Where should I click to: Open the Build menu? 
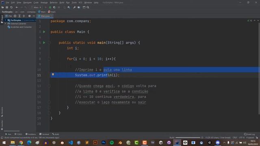pos(62,2)
